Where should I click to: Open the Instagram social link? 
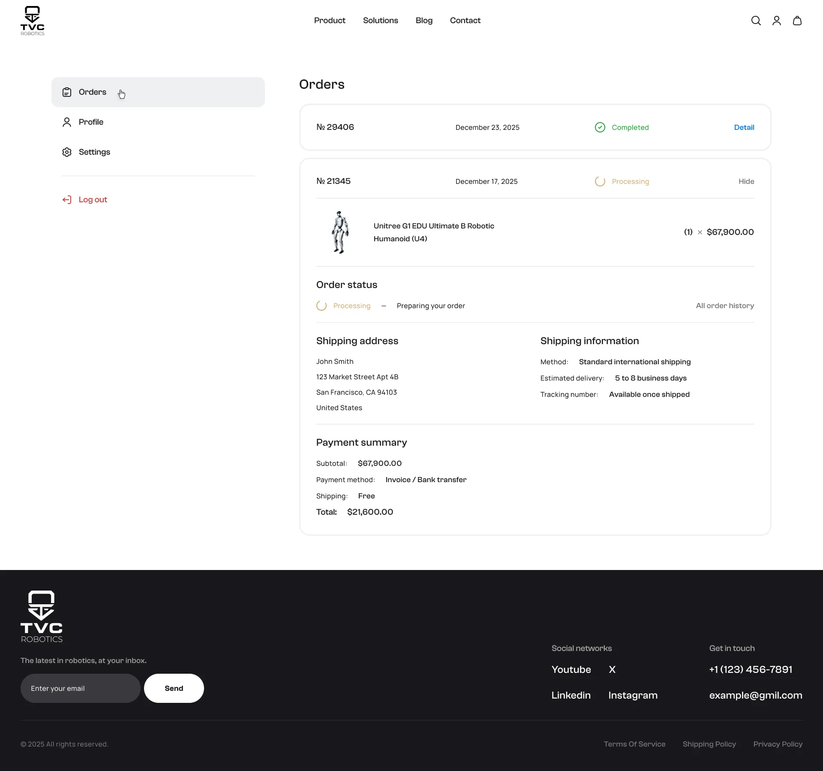pyautogui.click(x=633, y=695)
